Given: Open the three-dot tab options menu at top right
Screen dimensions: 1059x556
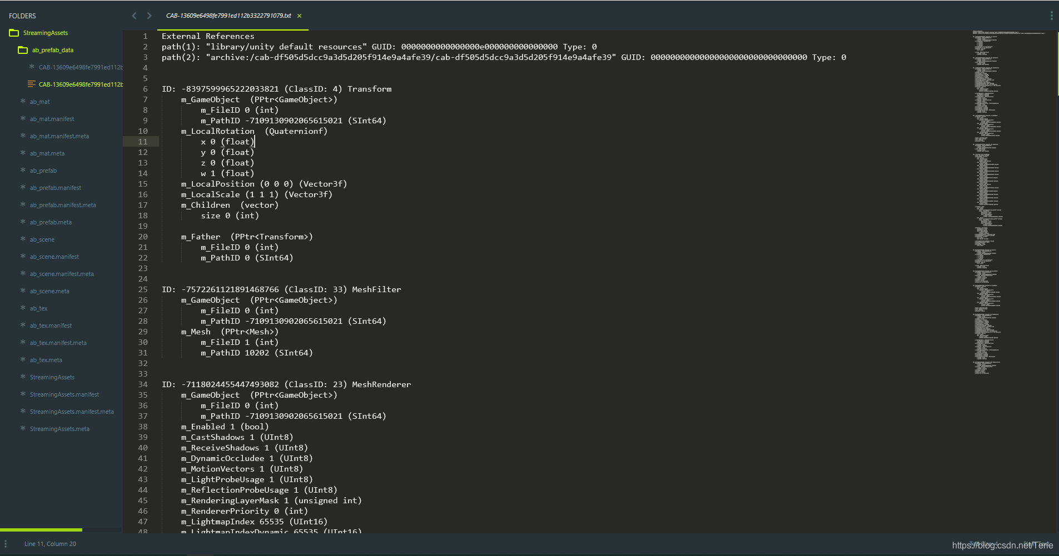Looking at the screenshot, I should 1051,16.
